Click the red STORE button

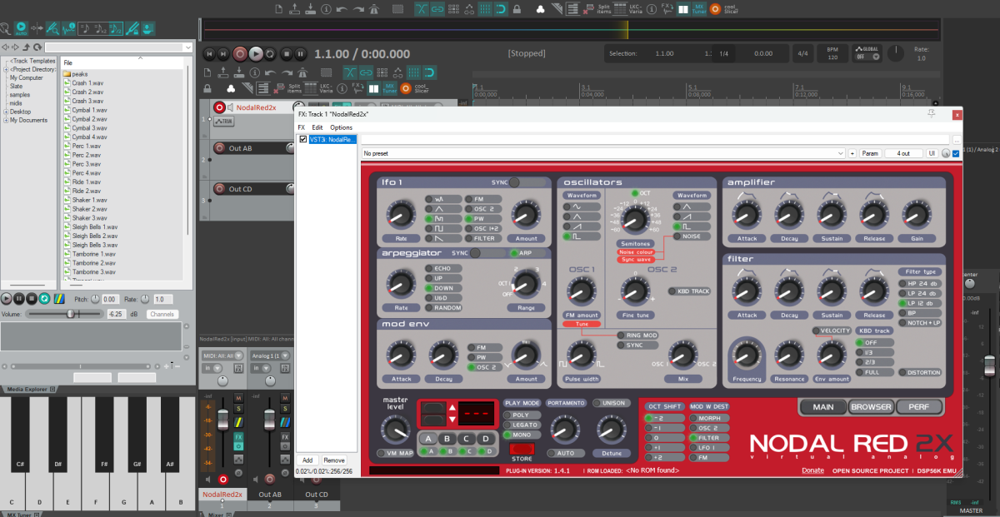coord(522,449)
